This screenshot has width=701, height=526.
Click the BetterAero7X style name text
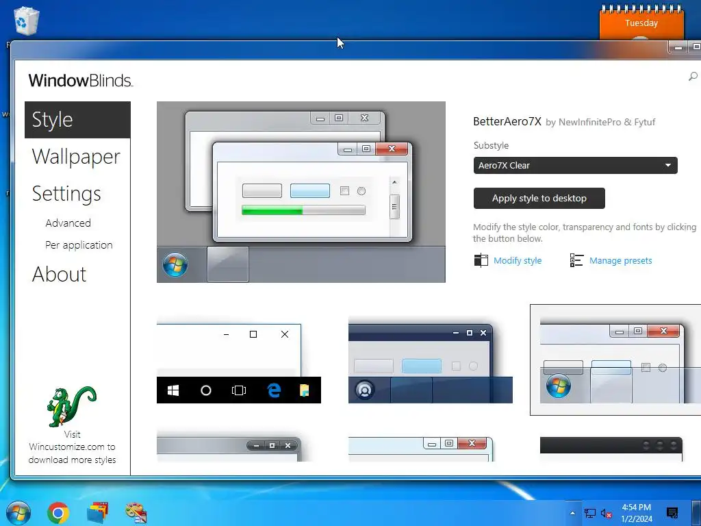tap(507, 122)
